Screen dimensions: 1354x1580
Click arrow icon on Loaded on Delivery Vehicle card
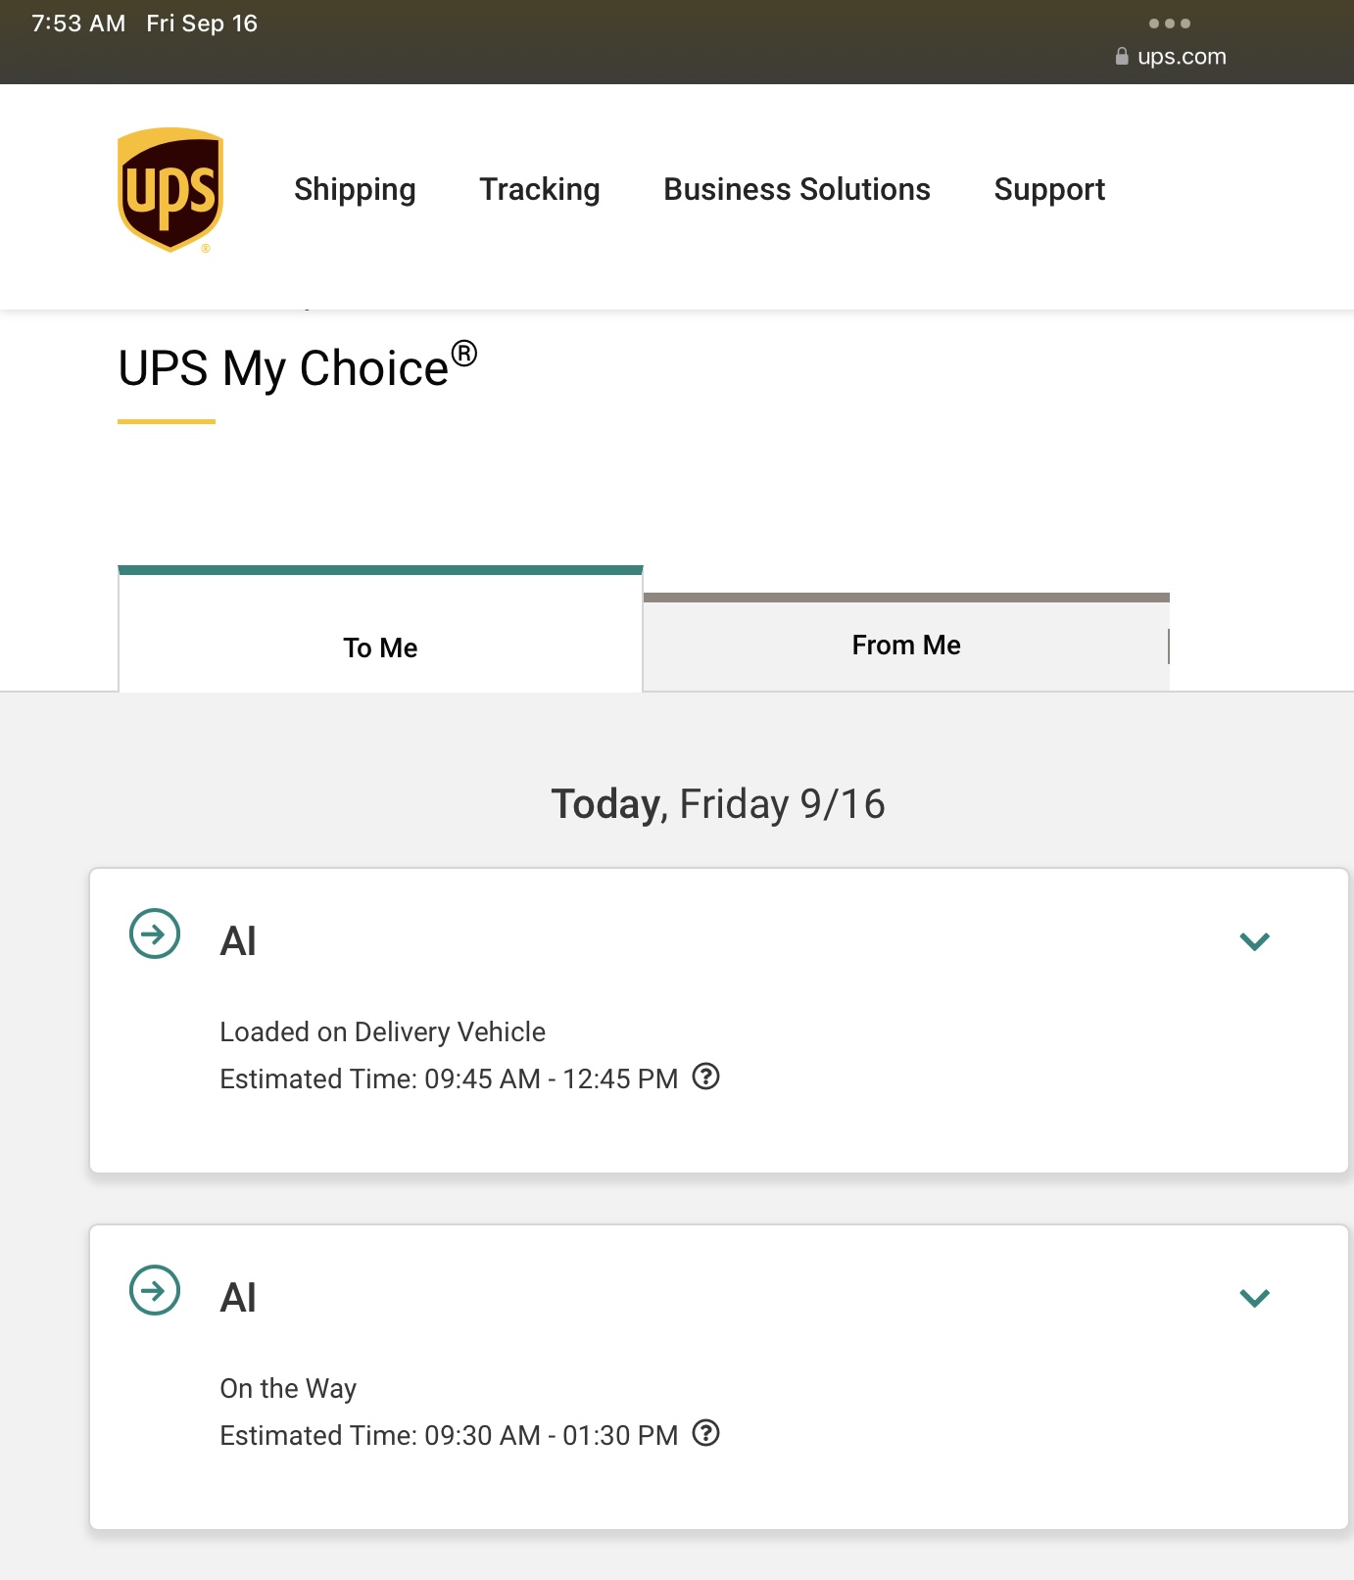[x=155, y=934]
